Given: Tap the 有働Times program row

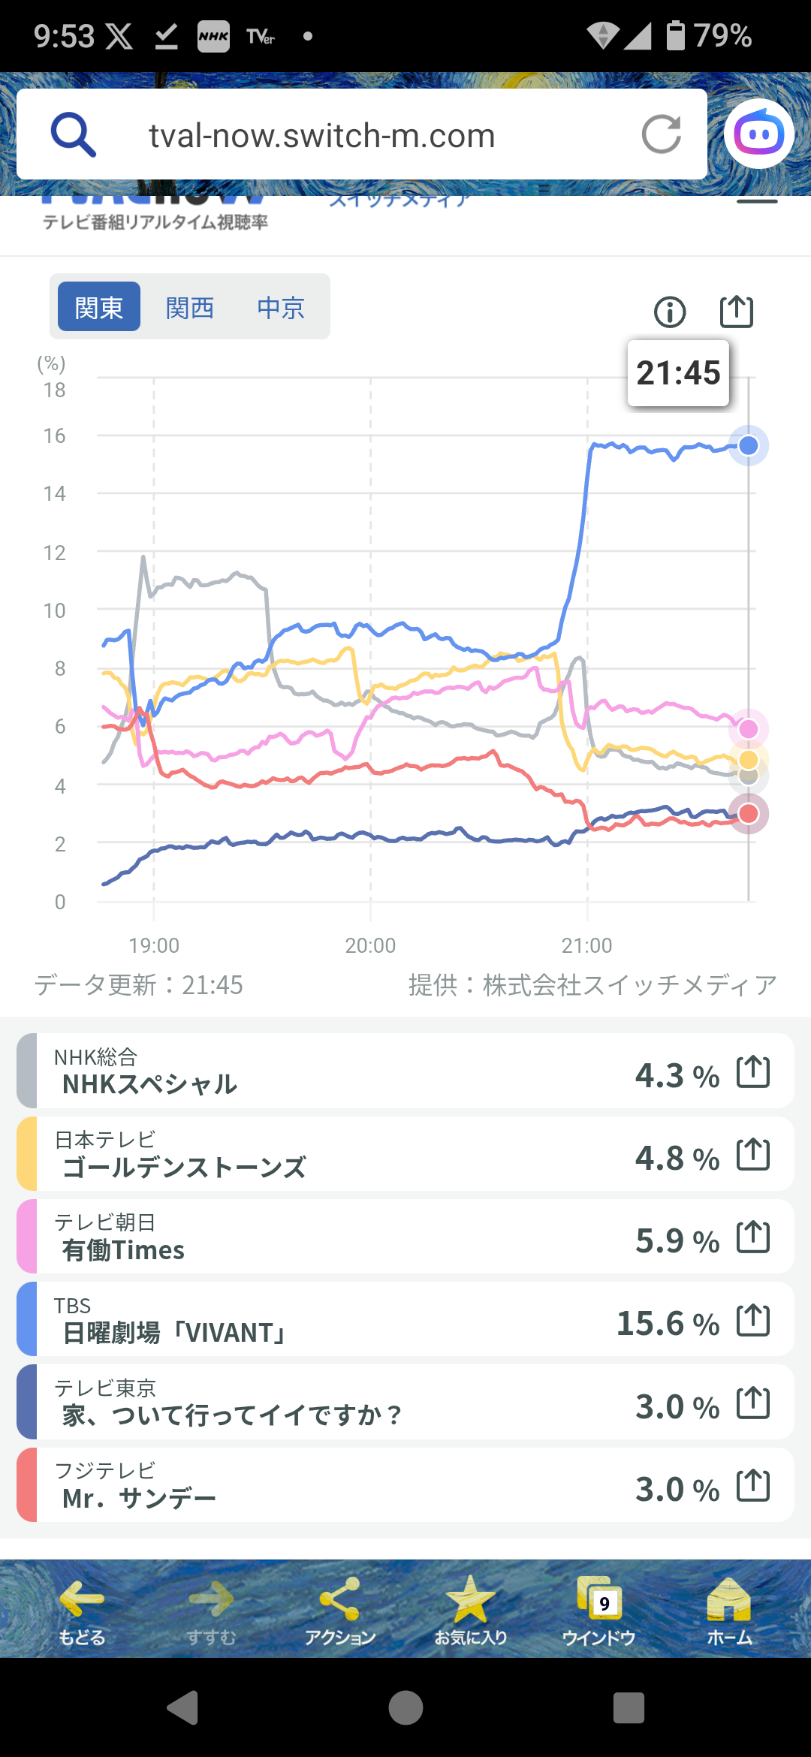Looking at the screenshot, I should pos(405,1237).
